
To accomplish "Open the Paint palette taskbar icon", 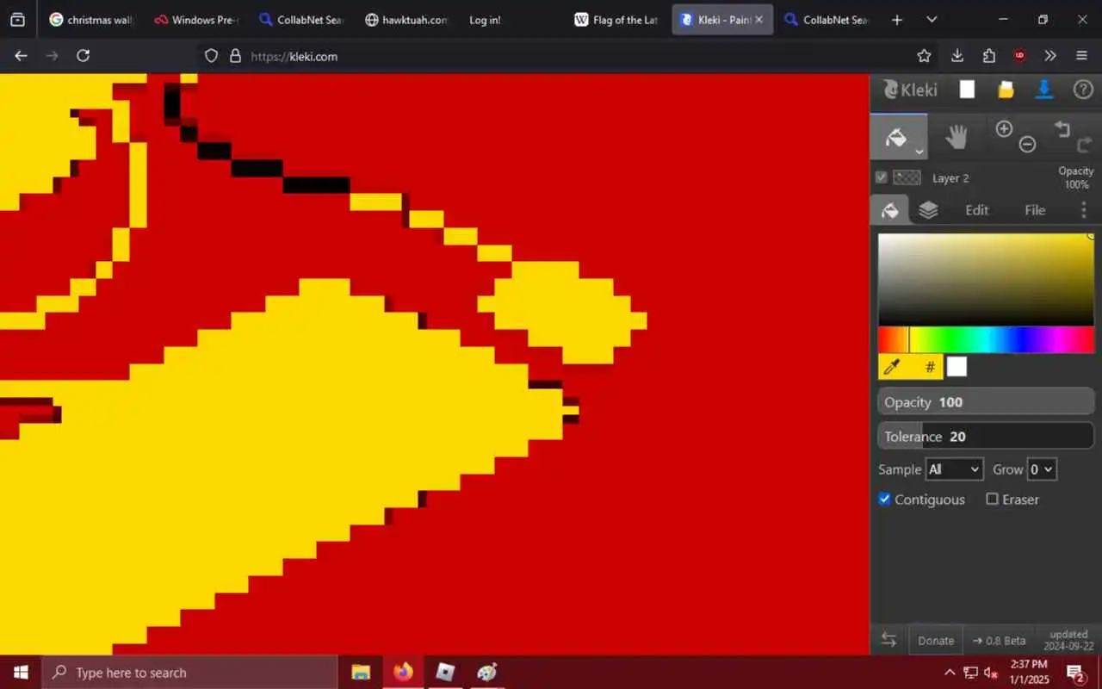I will click(x=487, y=673).
